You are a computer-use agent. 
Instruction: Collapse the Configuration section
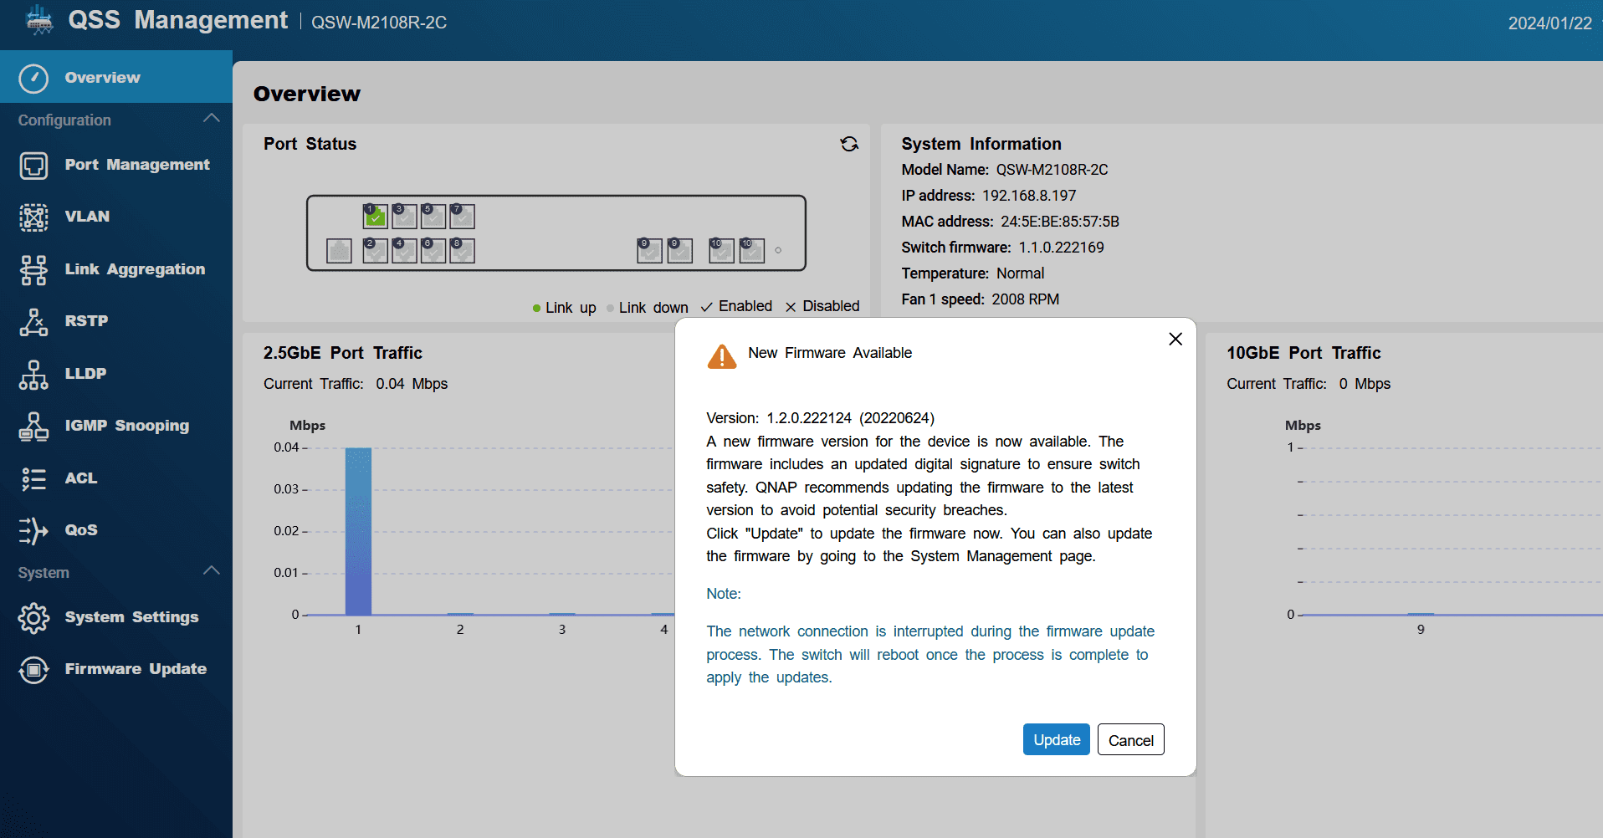pyautogui.click(x=212, y=119)
